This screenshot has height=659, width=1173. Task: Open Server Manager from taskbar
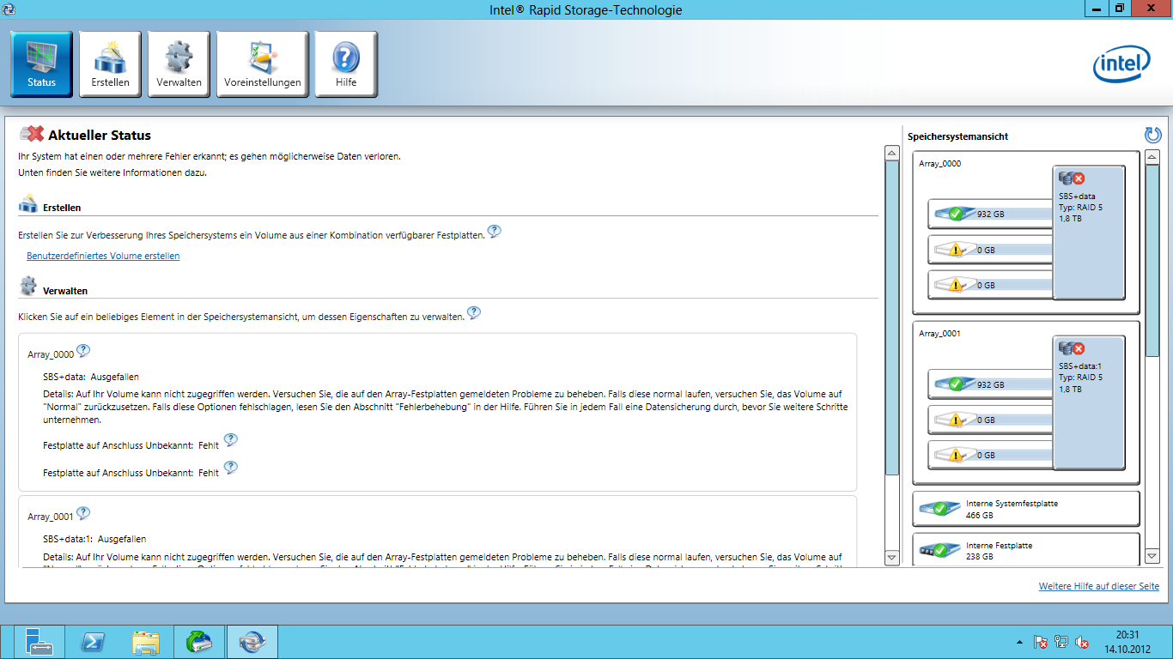point(40,642)
